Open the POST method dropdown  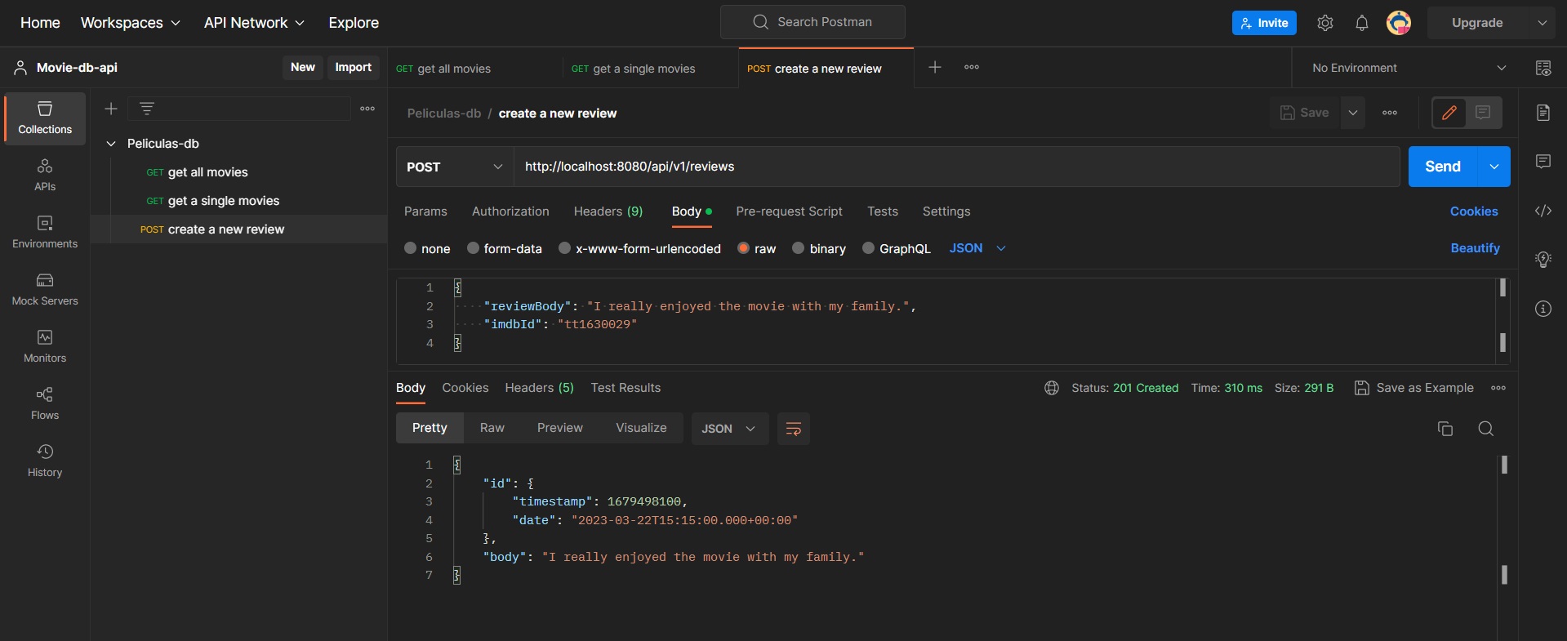pyautogui.click(x=455, y=167)
